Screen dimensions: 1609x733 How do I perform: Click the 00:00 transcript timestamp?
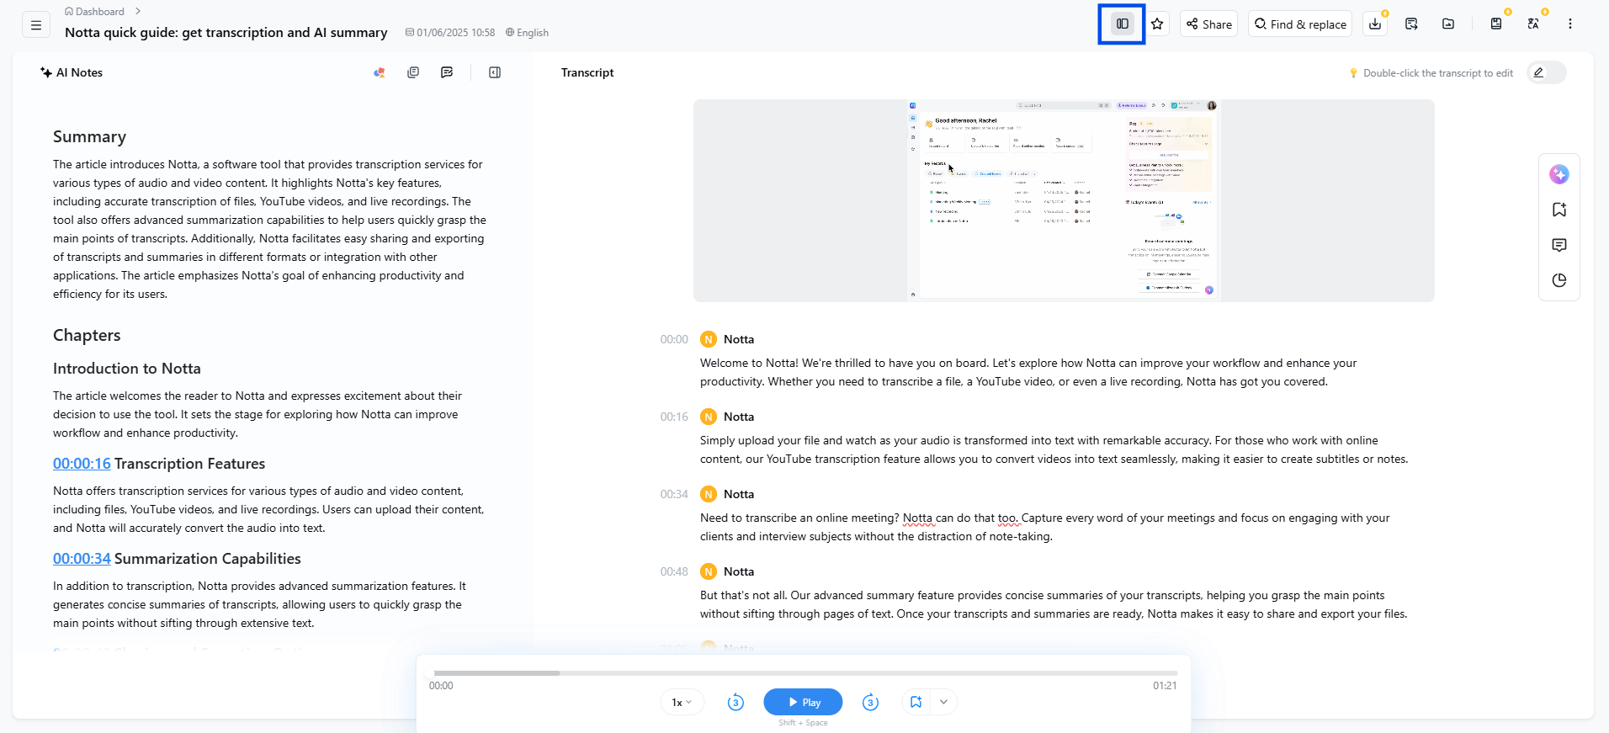click(x=674, y=340)
